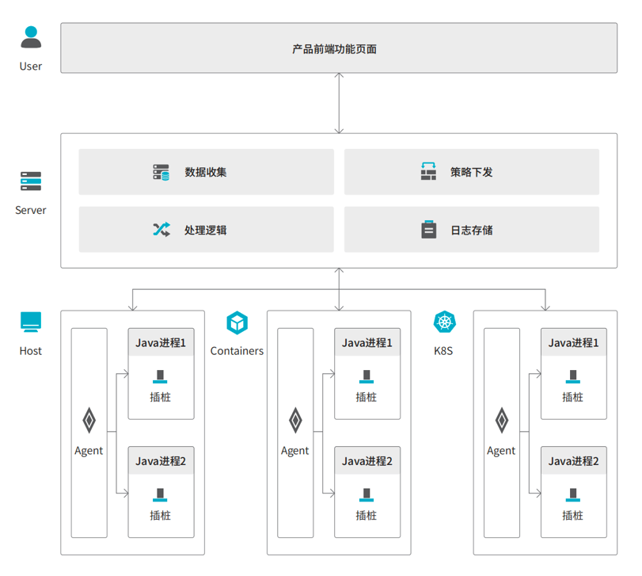The height and width of the screenshot is (576, 642).
Task: Click the Agent diamond icon in K8S box
Action: pos(502,421)
